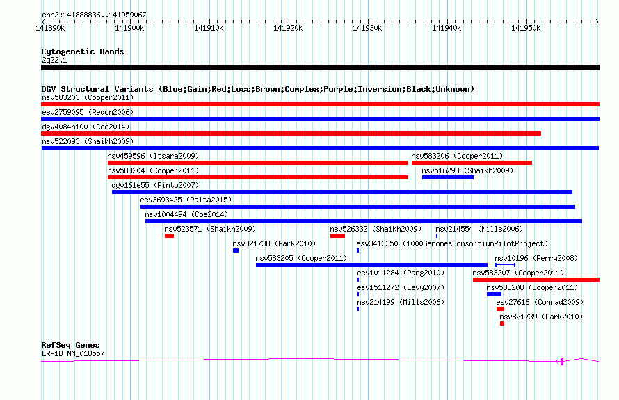Select the red nsv526332 (Shaikh2009) bar

337,236
